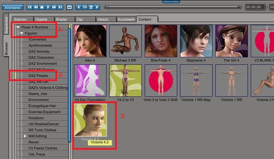This screenshot has width=274, height=159.
Task: Select the Stephanie 4 thumbnail
Action: (196, 41)
